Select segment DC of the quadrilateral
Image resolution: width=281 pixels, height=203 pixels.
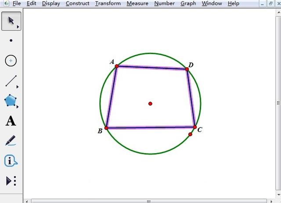(x=191, y=98)
